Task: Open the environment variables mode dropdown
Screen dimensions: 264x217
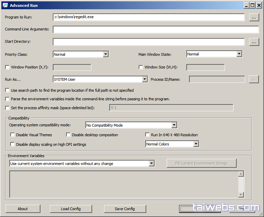Action: coord(152,164)
